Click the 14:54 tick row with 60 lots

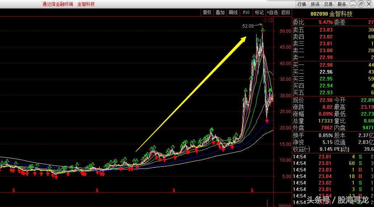tap(333, 163)
